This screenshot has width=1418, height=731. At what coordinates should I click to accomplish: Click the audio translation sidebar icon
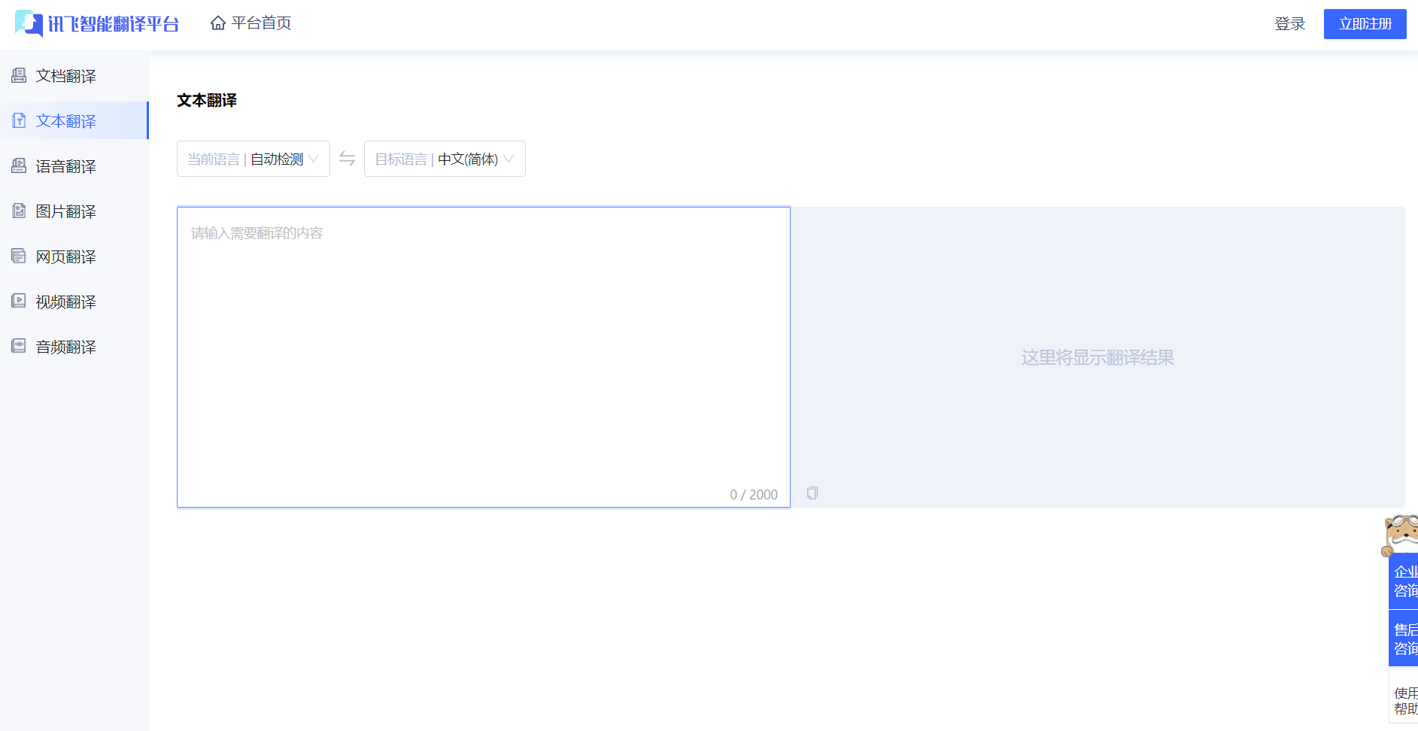tap(19, 346)
